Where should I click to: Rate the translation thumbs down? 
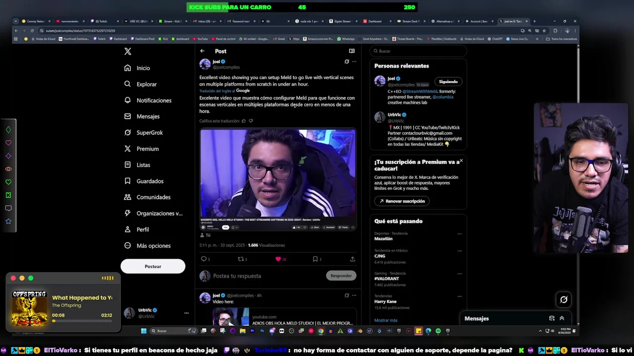click(x=251, y=121)
